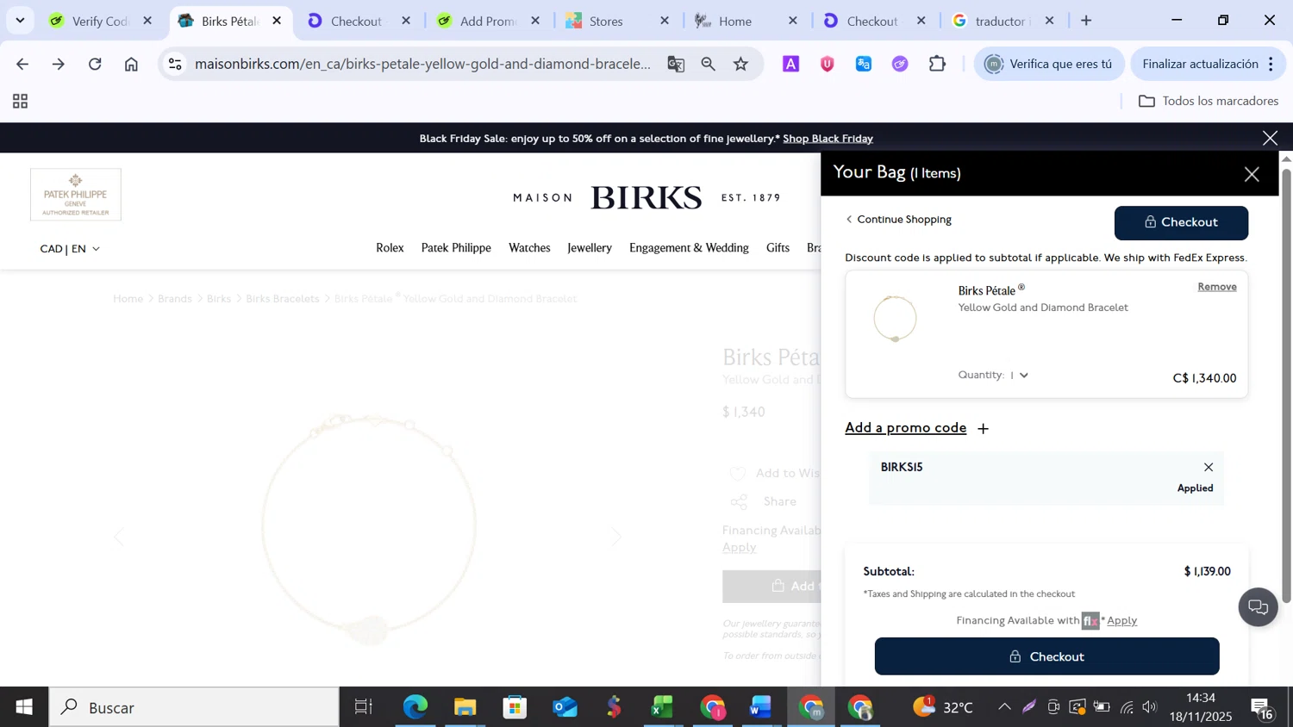Click the Verifica que eres tú profile button
The width and height of the screenshot is (1293, 727).
[1049, 64]
